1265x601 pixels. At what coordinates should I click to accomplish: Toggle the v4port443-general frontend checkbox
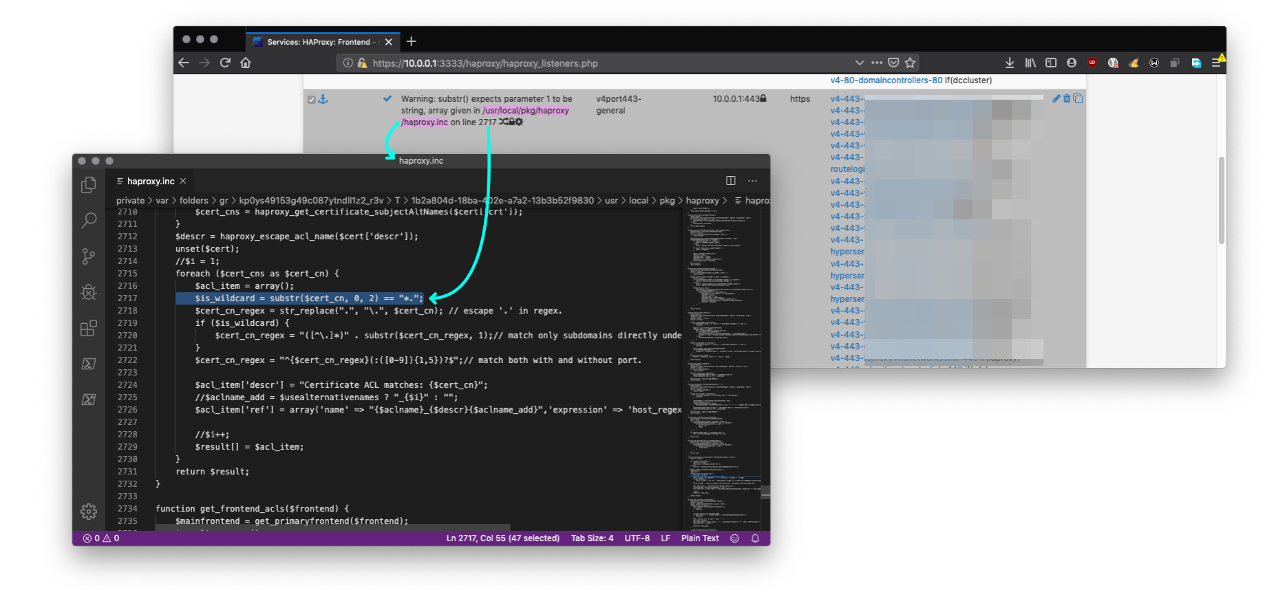(x=311, y=100)
